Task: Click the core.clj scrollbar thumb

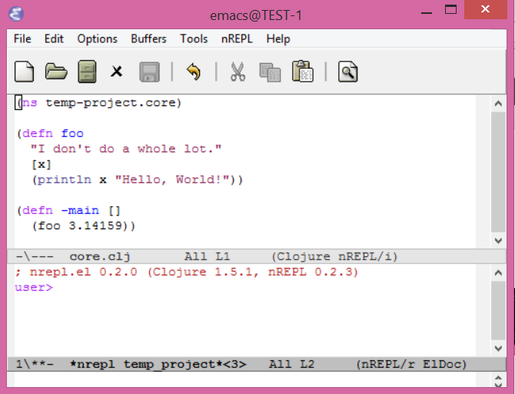Action: (498, 172)
